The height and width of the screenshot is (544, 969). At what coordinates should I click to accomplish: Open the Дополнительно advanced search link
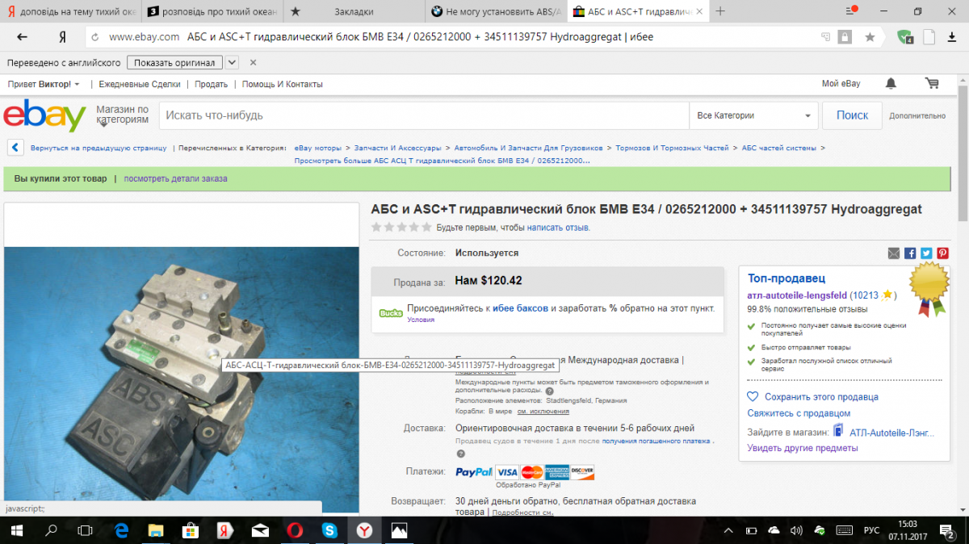917,116
